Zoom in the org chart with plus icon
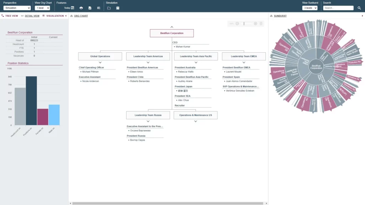This screenshot has width=365, height=205. click(x=255, y=23)
